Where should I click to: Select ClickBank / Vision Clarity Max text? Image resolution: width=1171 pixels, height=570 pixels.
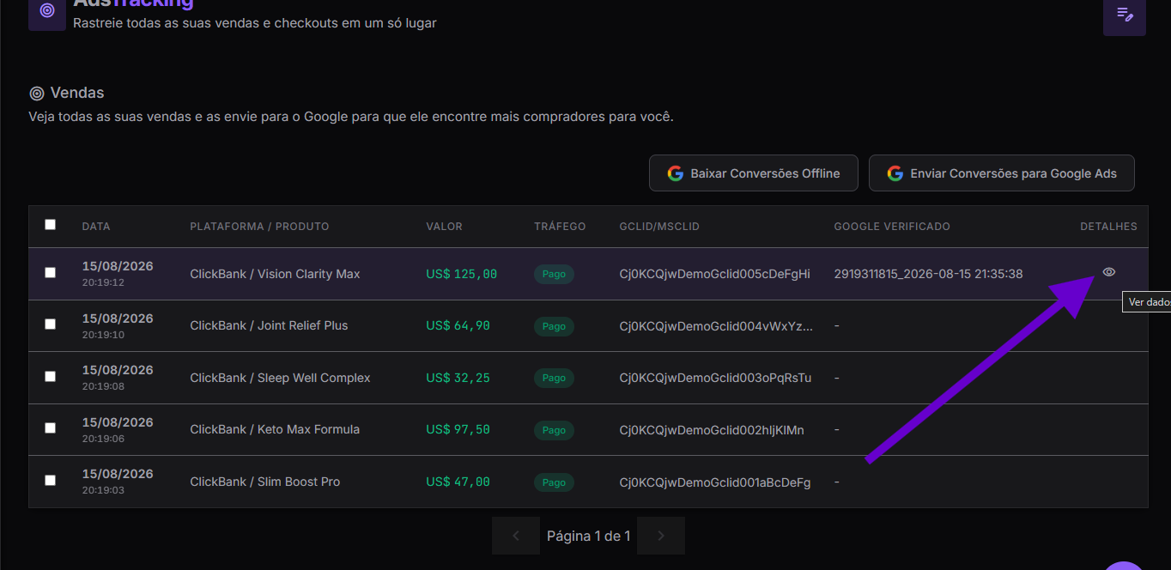pyautogui.click(x=275, y=274)
